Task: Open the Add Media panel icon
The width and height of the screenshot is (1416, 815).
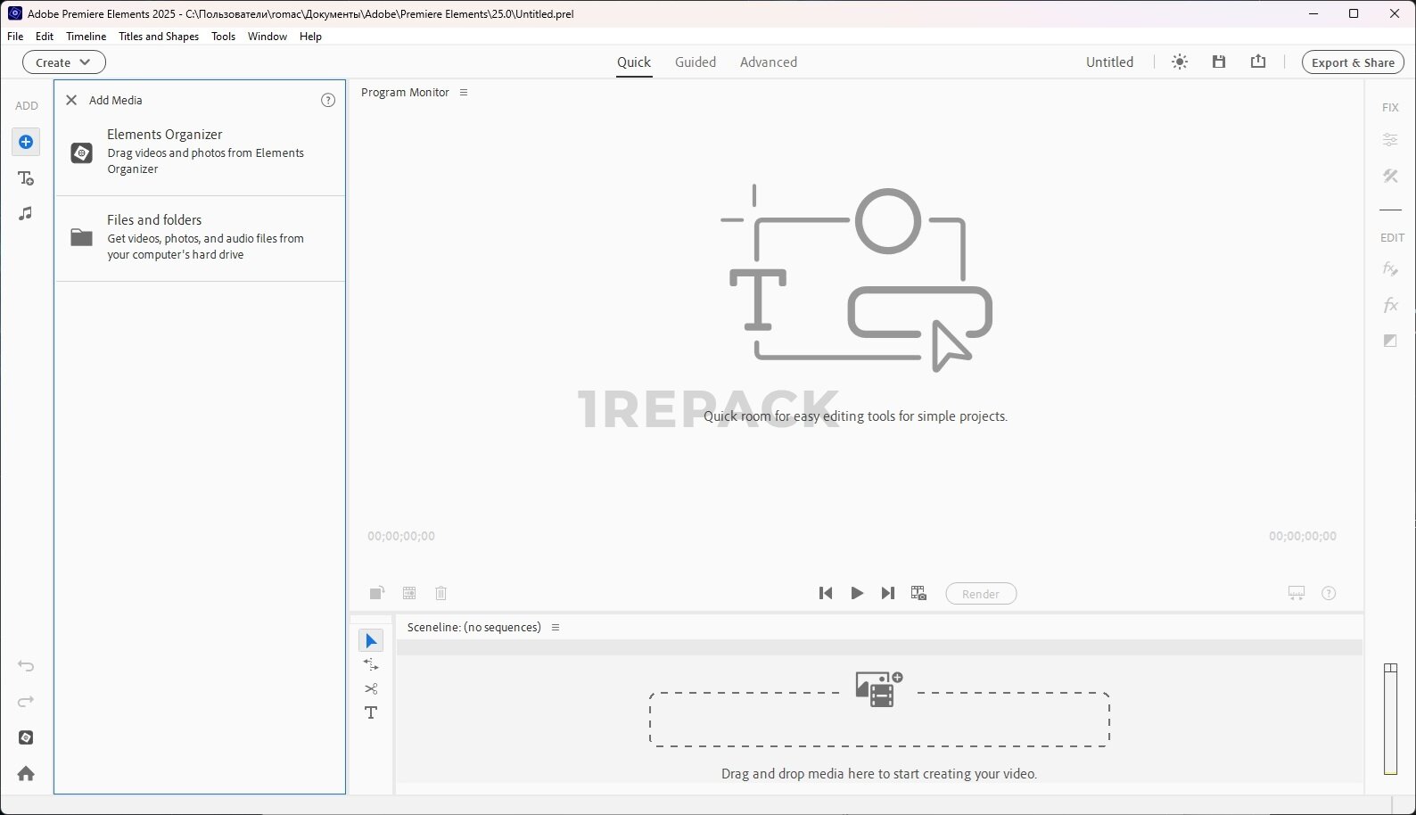Action: 26,142
